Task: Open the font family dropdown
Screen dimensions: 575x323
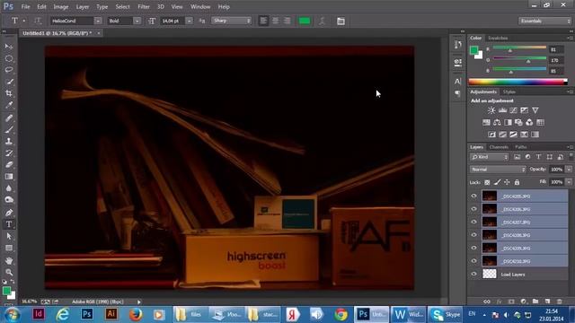Action: pyautogui.click(x=98, y=21)
